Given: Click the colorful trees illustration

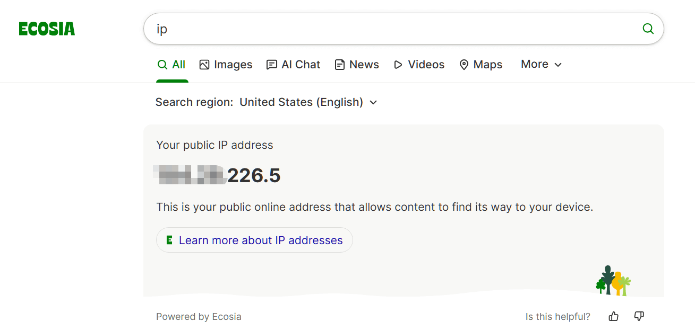Looking at the screenshot, I should click(x=613, y=281).
